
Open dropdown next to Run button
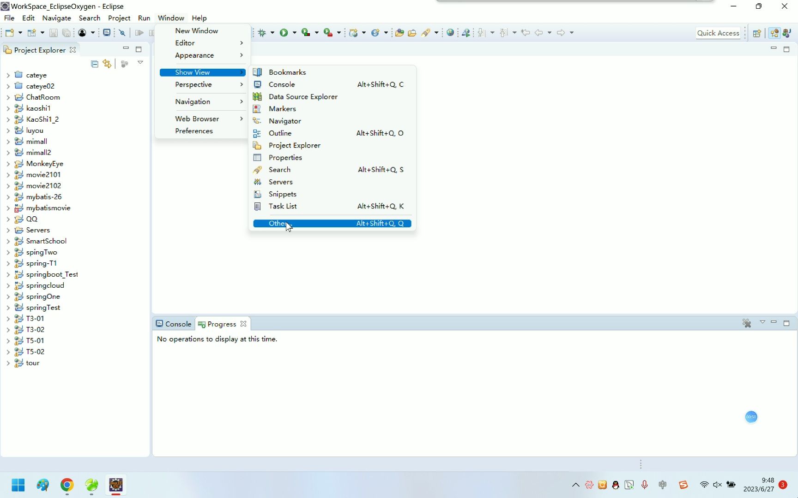coord(294,33)
